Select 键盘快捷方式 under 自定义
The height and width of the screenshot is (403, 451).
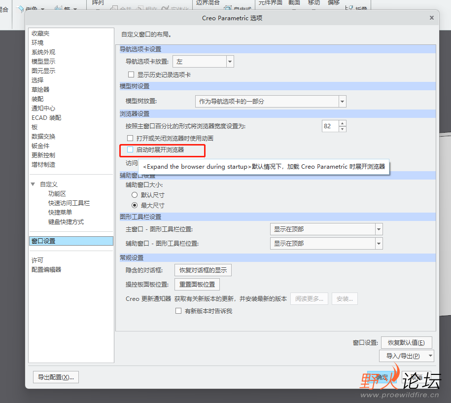tap(66, 221)
